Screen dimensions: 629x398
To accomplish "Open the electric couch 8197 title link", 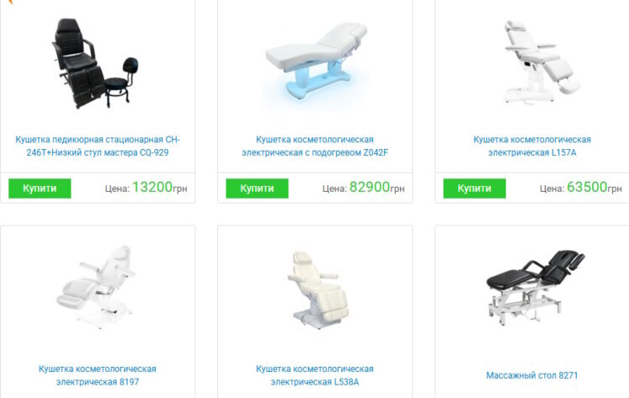I will (x=97, y=375).
